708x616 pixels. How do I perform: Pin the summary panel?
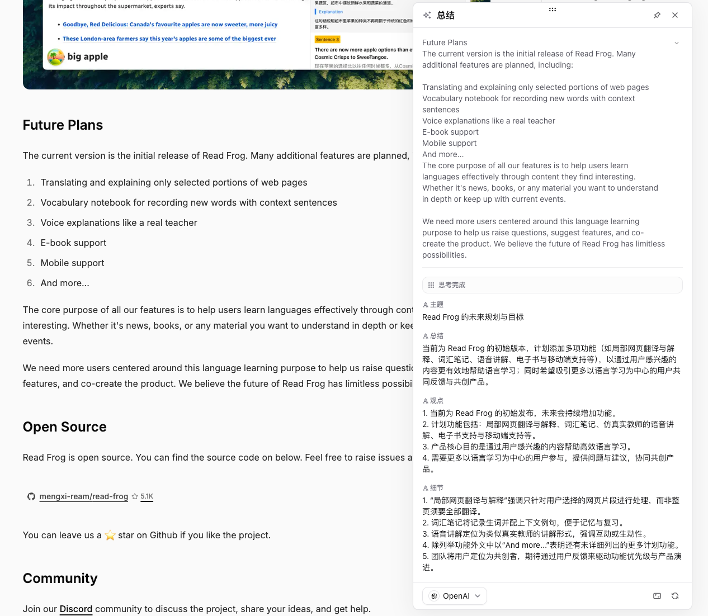point(657,15)
